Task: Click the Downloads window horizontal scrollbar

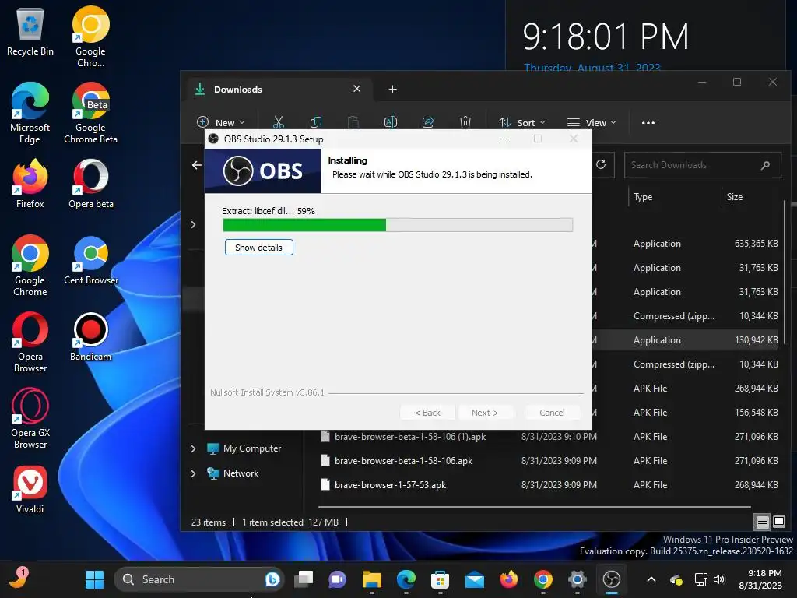Action: pyautogui.click(x=534, y=506)
